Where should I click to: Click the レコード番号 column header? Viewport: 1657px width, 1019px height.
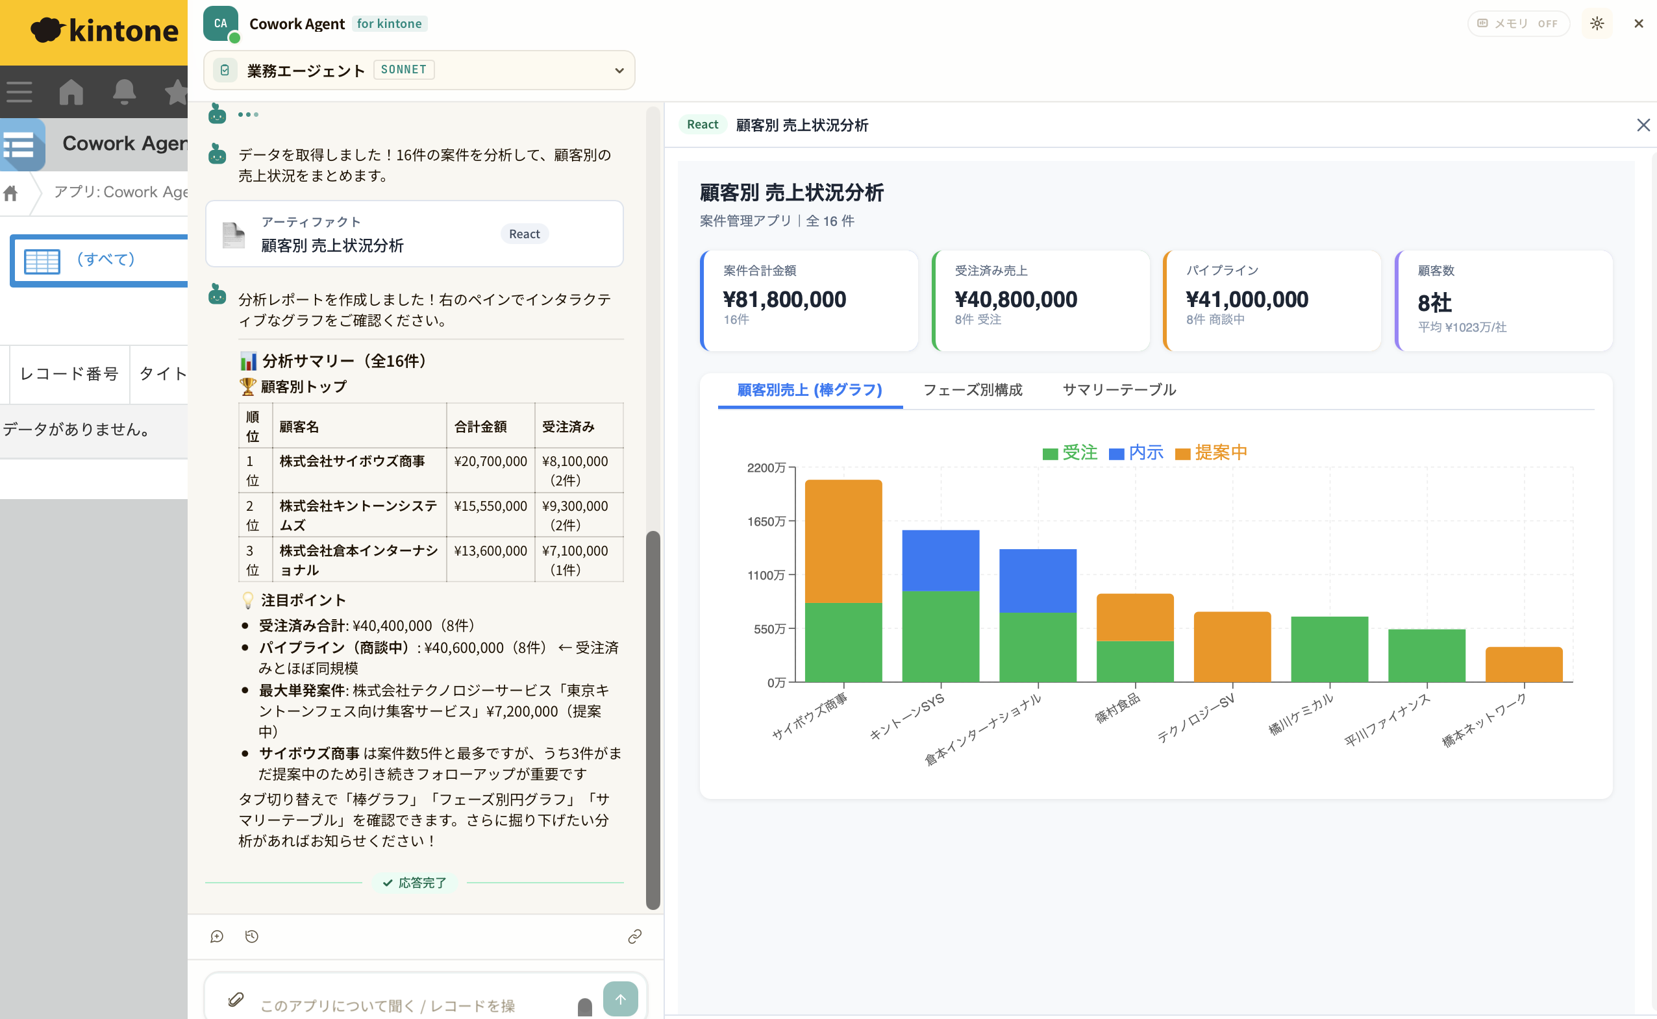coord(69,374)
